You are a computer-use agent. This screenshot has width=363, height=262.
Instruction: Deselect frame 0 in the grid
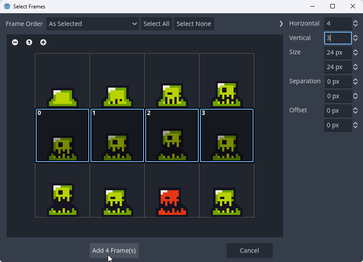click(x=62, y=135)
